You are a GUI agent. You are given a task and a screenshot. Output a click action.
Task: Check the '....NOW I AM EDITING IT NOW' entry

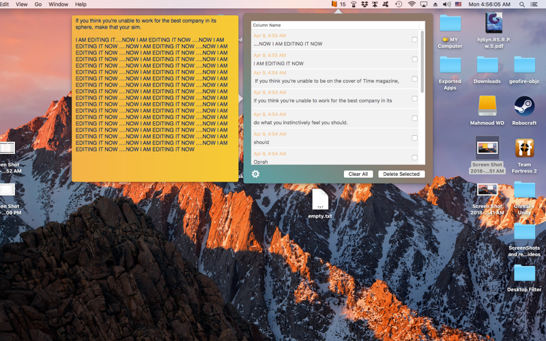pyautogui.click(x=414, y=40)
